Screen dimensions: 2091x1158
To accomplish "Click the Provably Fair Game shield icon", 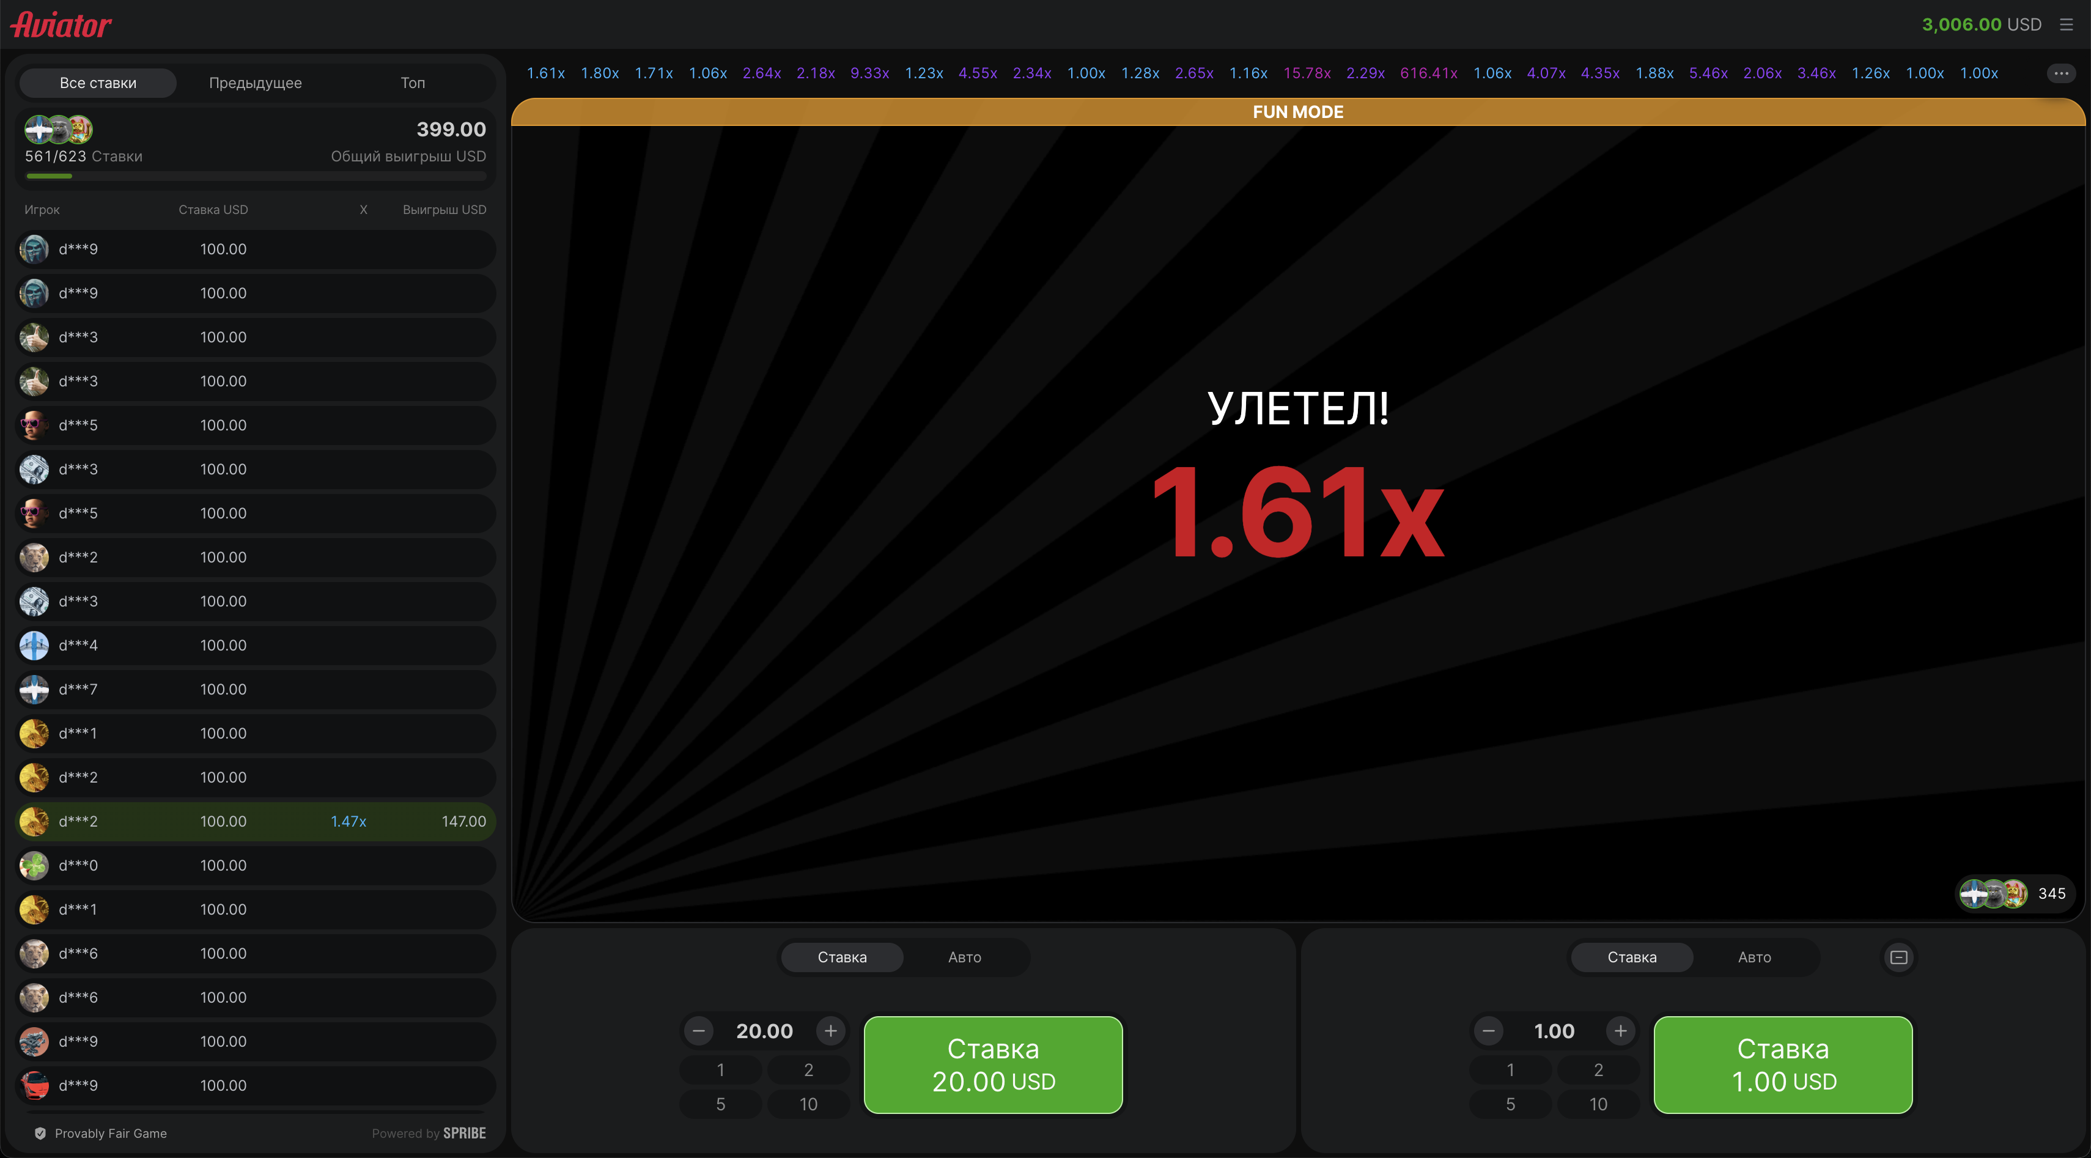I will (40, 1134).
